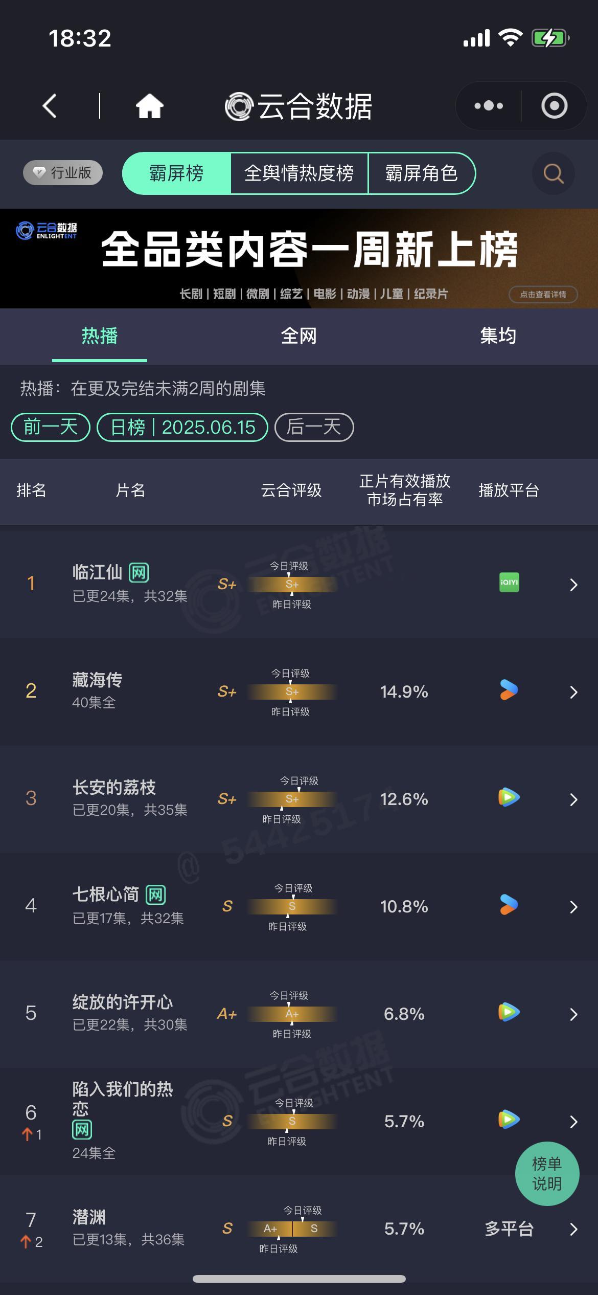
Task: Tap the Tencent Video icon for 长安的荔枝
Action: pos(509,797)
